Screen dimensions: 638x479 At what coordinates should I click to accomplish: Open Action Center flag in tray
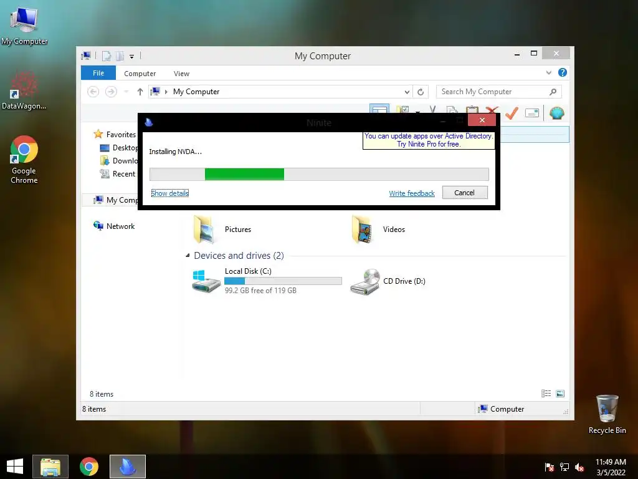pyautogui.click(x=550, y=467)
